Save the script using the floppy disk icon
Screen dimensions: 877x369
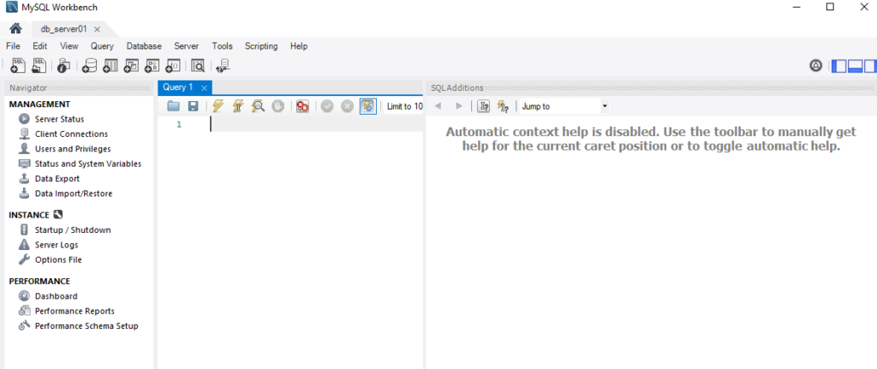[x=194, y=106]
